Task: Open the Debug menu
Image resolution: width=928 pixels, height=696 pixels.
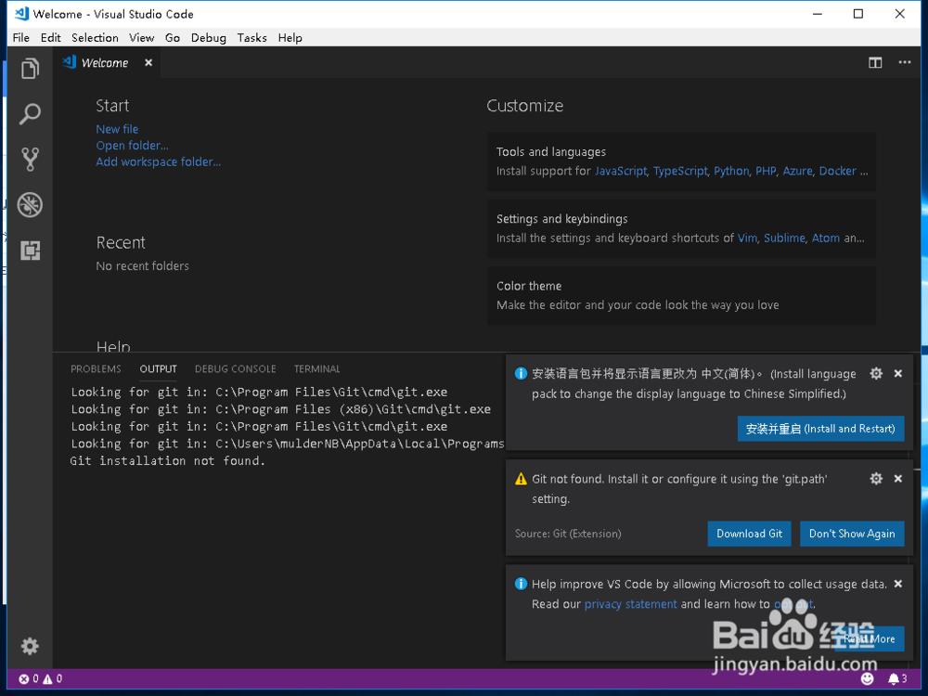Action: point(208,37)
